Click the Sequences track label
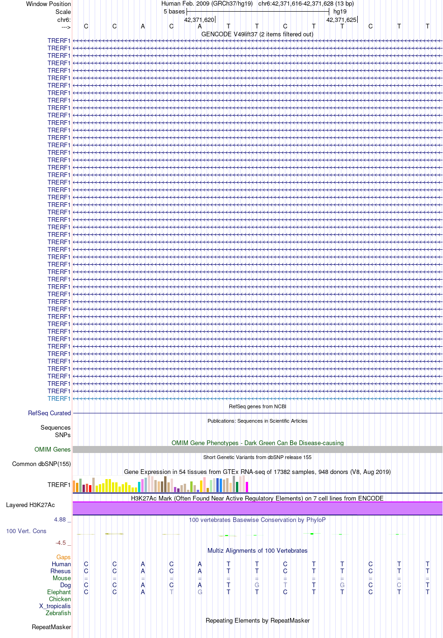The width and height of the screenshot is (443, 638). coord(55,427)
